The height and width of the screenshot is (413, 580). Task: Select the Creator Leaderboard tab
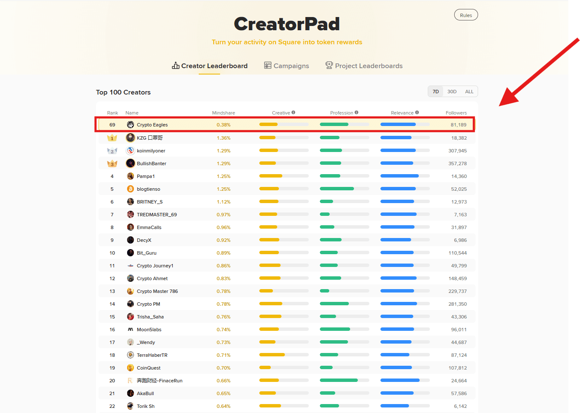(x=209, y=66)
